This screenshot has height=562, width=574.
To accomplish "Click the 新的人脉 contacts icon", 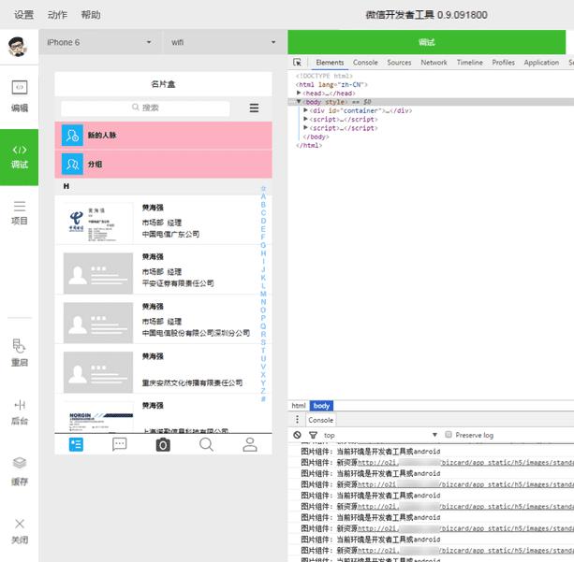I will pyautogui.click(x=72, y=136).
